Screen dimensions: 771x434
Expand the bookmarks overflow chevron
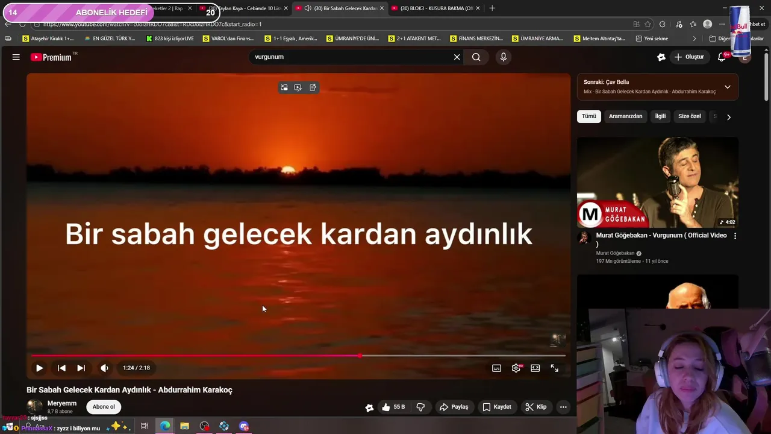pyautogui.click(x=694, y=39)
